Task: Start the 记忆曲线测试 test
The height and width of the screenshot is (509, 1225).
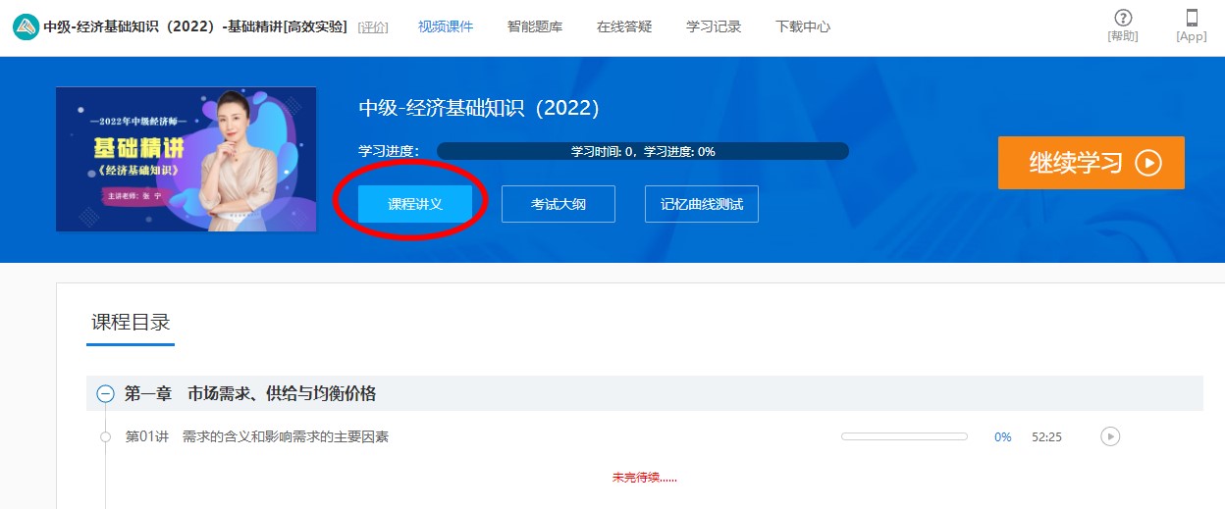Action: (x=702, y=204)
